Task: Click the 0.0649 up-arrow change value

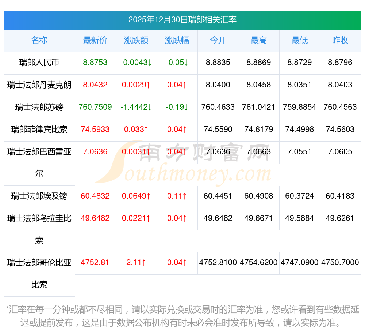Action: [136, 196]
